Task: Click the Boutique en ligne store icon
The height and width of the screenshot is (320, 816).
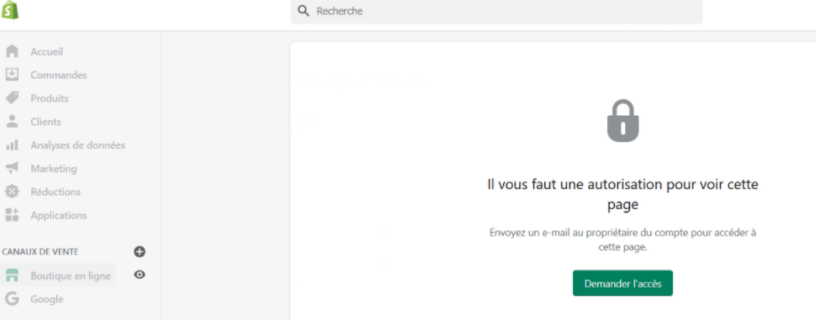Action: coord(12,275)
